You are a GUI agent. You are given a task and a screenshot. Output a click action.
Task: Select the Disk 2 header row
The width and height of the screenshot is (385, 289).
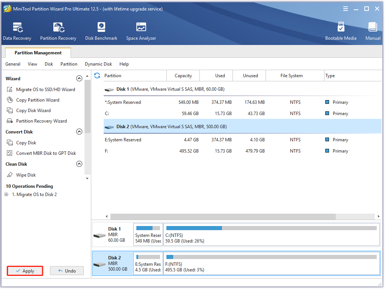click(x=243, y=126)
